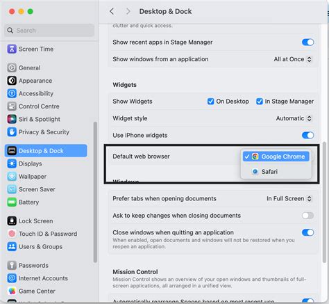Screen dimensions: 329x304
Task: Click the sidebar Search field
Action: (49, 31)
